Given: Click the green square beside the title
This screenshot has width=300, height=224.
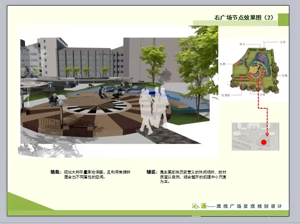Looking at the screenshot, I should pos(283,19).
